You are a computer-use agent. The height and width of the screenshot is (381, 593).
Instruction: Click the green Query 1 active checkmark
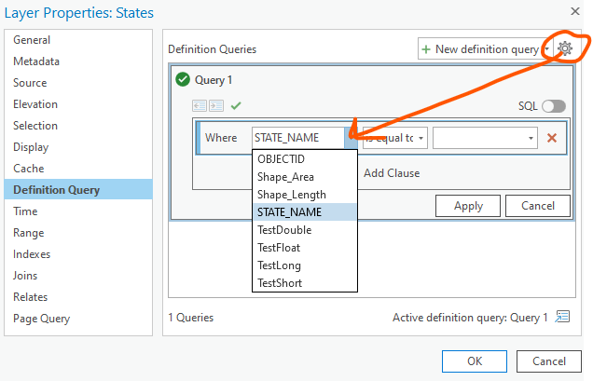(x=183, y=80)
